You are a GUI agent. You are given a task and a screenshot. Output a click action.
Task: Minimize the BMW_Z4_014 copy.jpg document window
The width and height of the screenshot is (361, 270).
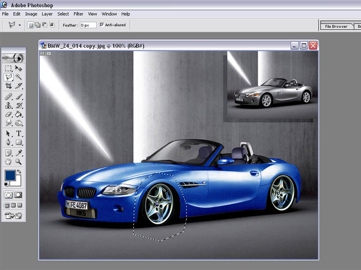[x=294, y=45]
